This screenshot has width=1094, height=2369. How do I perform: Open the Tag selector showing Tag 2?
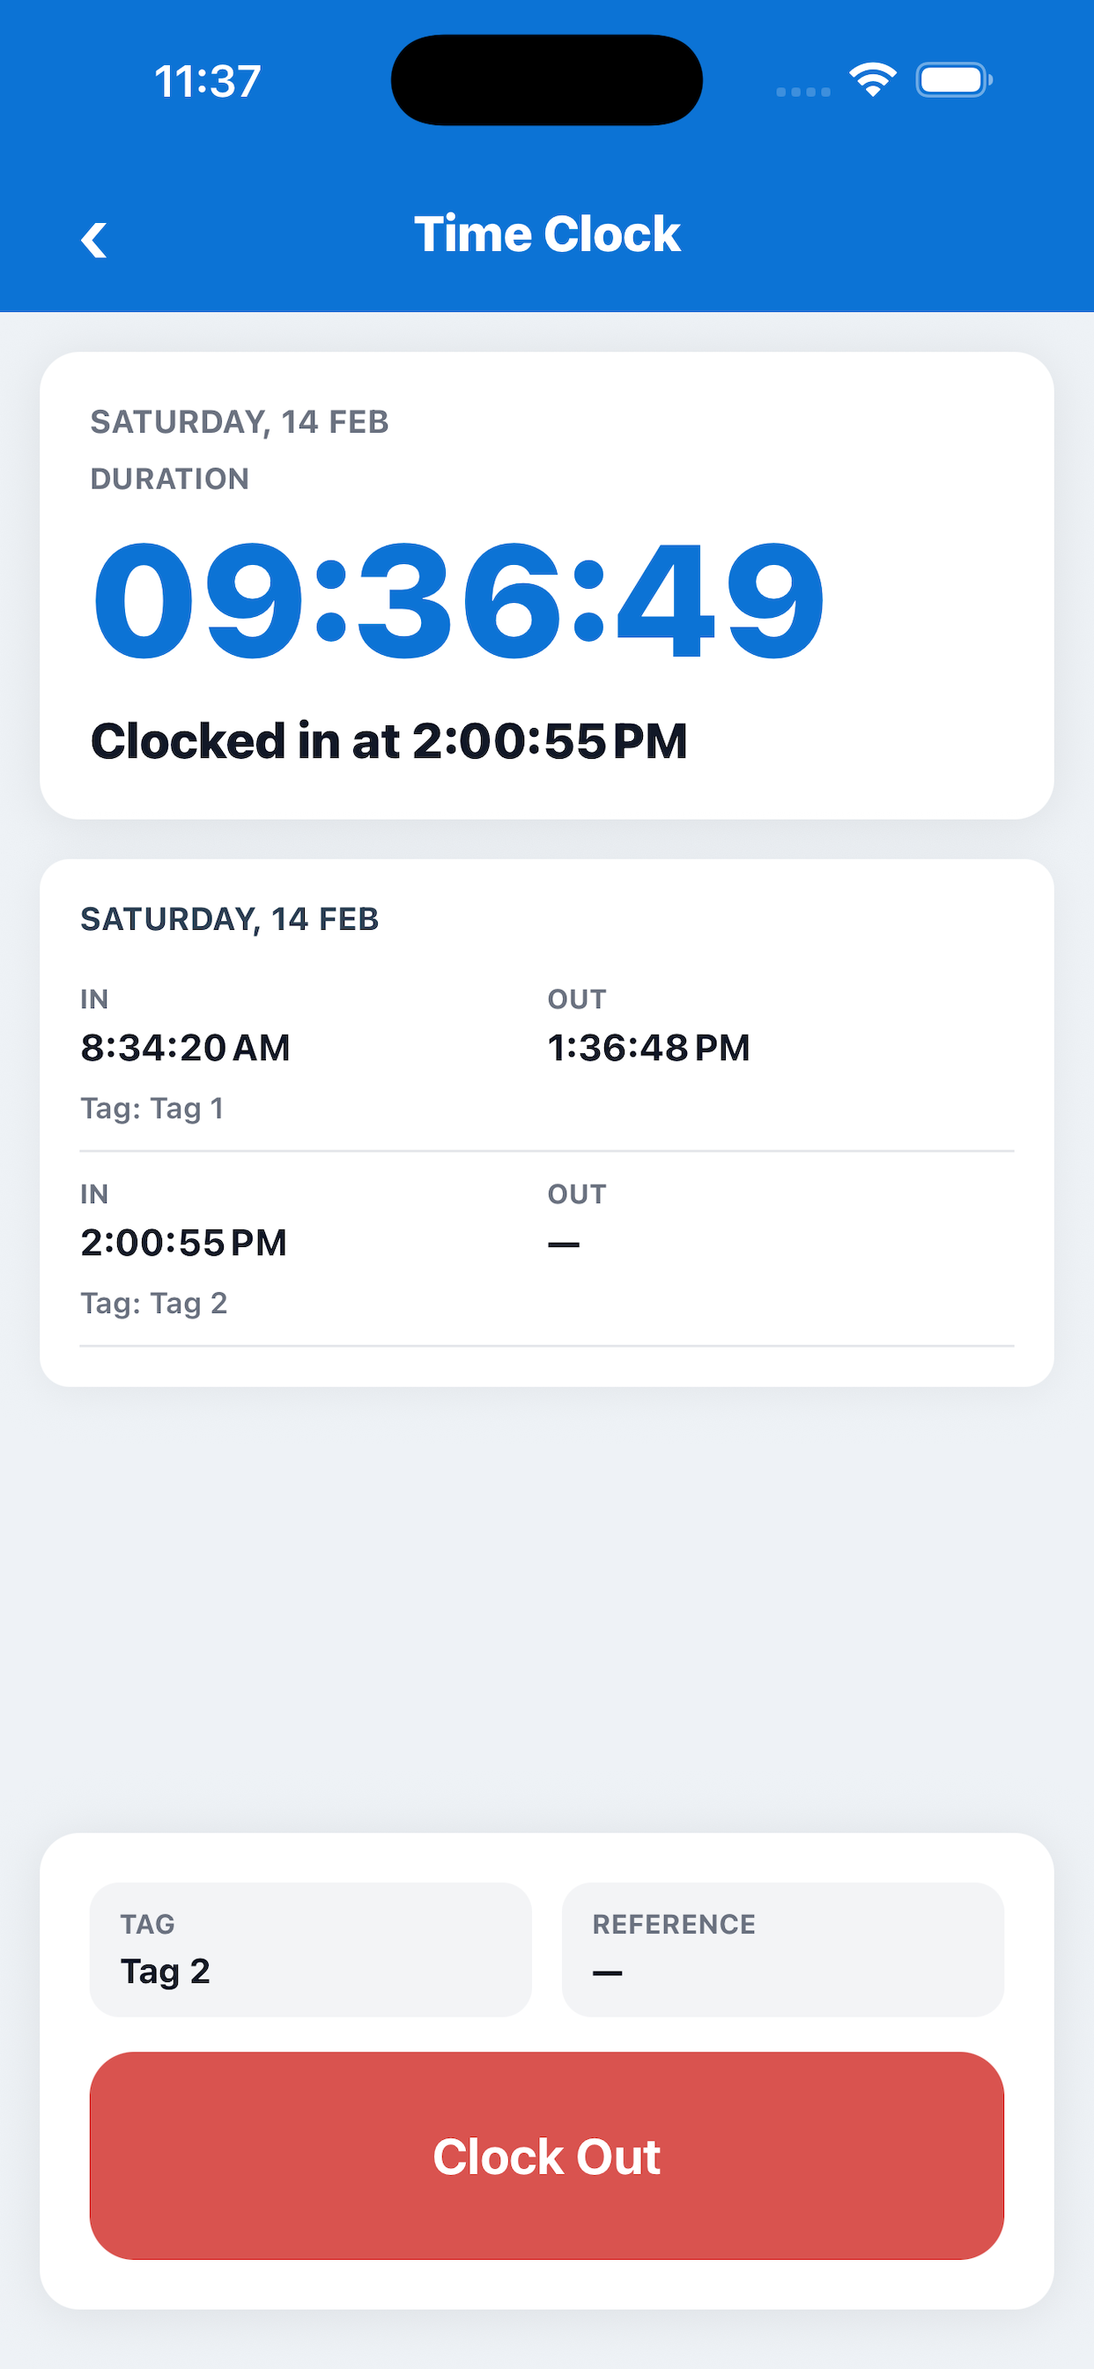tap(310, 1949)
